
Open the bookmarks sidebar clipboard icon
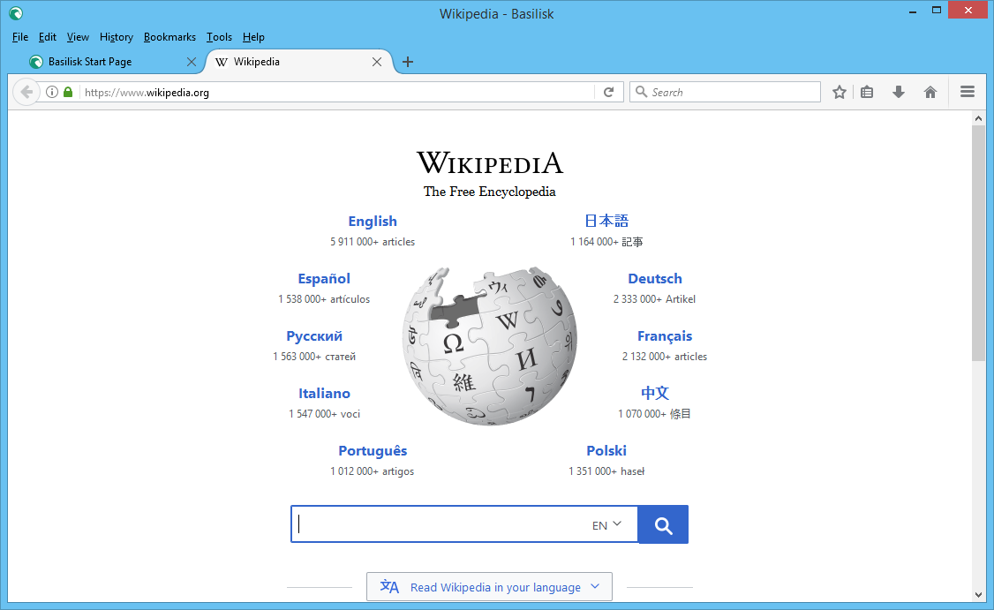pyautogui.click(x=867, y=92)
